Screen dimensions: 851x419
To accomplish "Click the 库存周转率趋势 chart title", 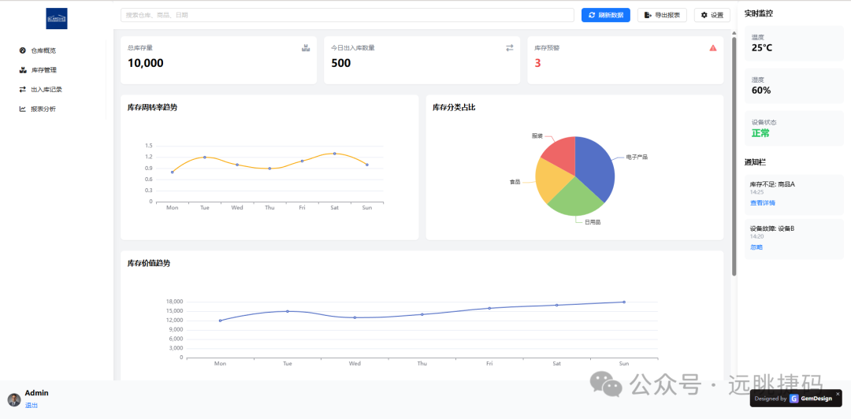I will point(152,107).
